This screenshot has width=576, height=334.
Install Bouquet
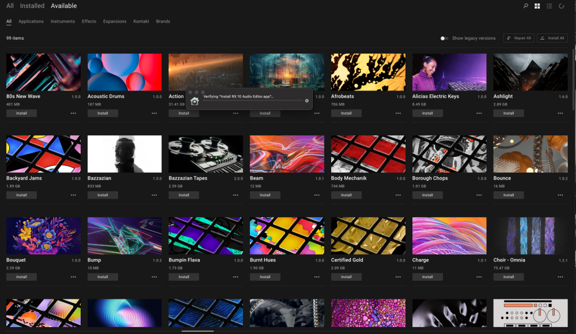pyautogui.click(x=21, y=277)
